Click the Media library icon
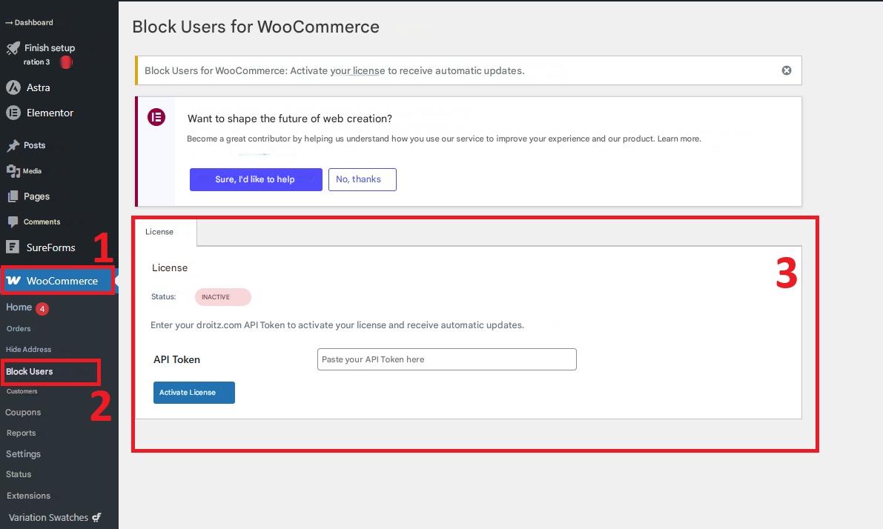883x529 pixels. coord(13,171)
